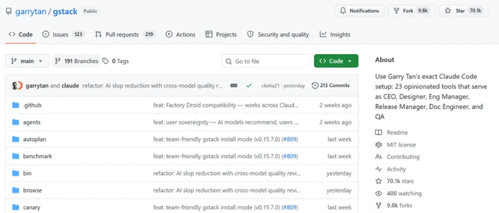Expand the commit message ellipsis button
This screenshot has width=499, height=213.
[234, 85]
